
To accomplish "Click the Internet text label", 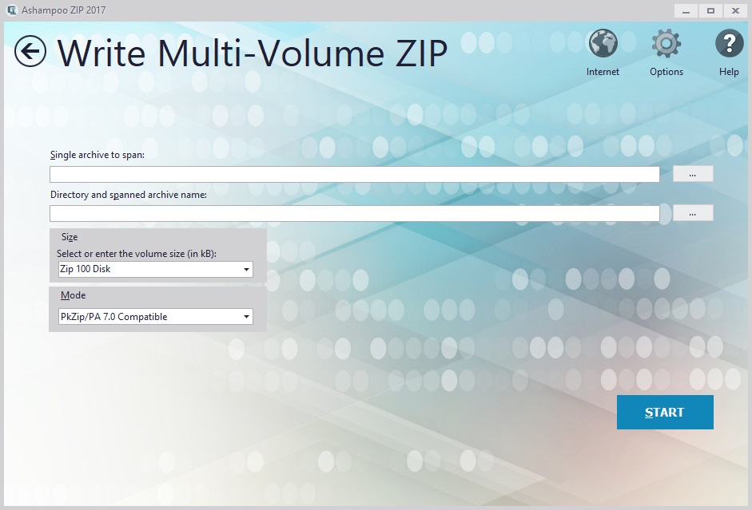I will pyautogui.click(x=603, y=72).
